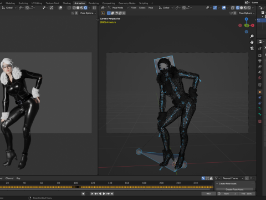Open the Render properties tab

[260, 56]
